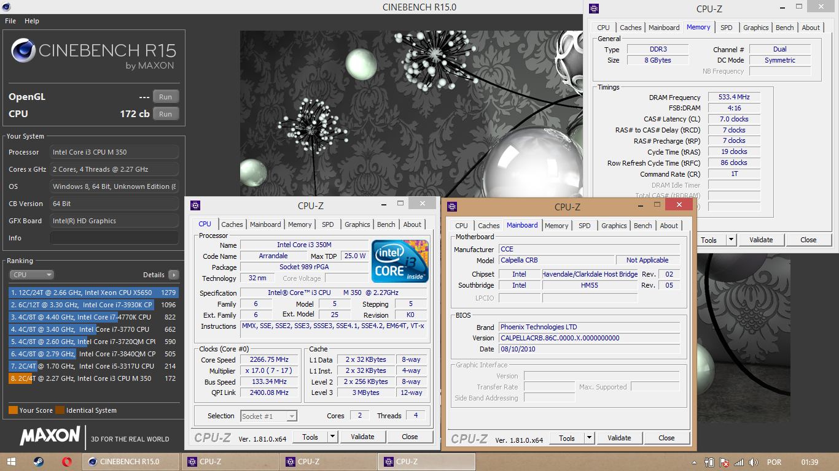The image size is (839, 471).
Task: Click the orange Your Score legend swatch
Action: (x=13, y=410)
